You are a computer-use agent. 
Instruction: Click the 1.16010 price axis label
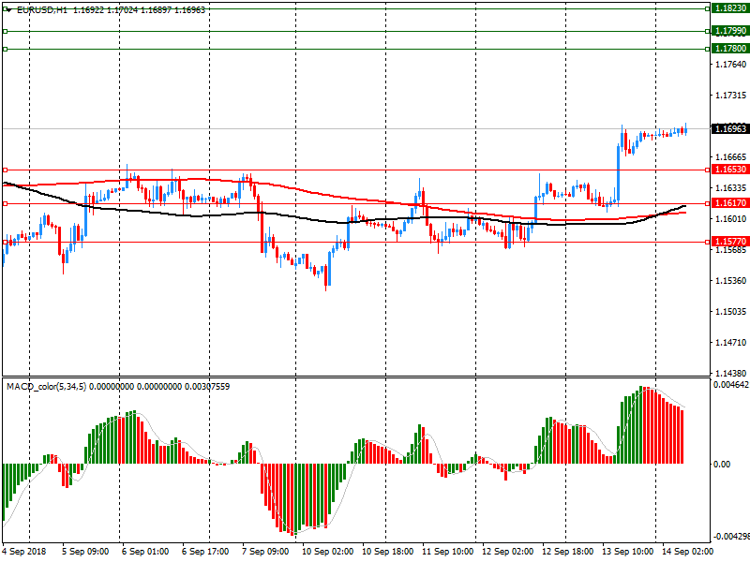pos(730,218)
